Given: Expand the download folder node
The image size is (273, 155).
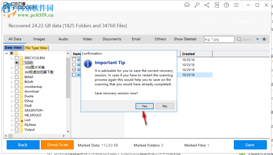Looking at the screenshot, I should [x=11, y=91].
